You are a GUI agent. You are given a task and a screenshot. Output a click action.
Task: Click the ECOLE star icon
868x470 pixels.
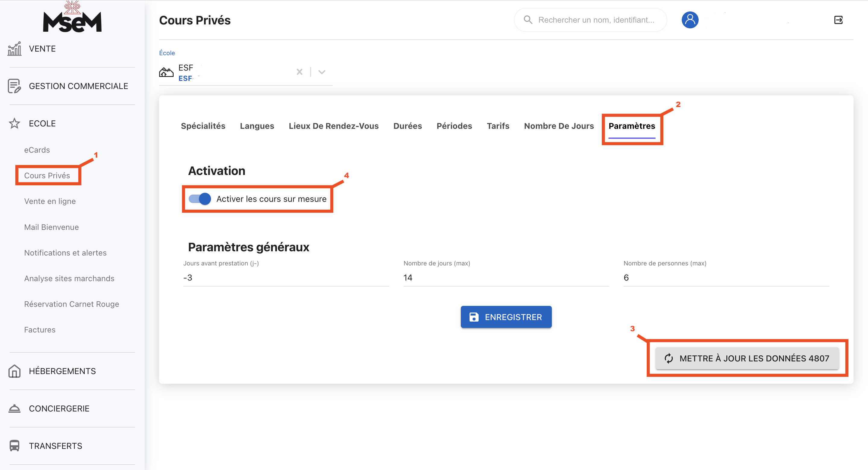coord(14,123)
